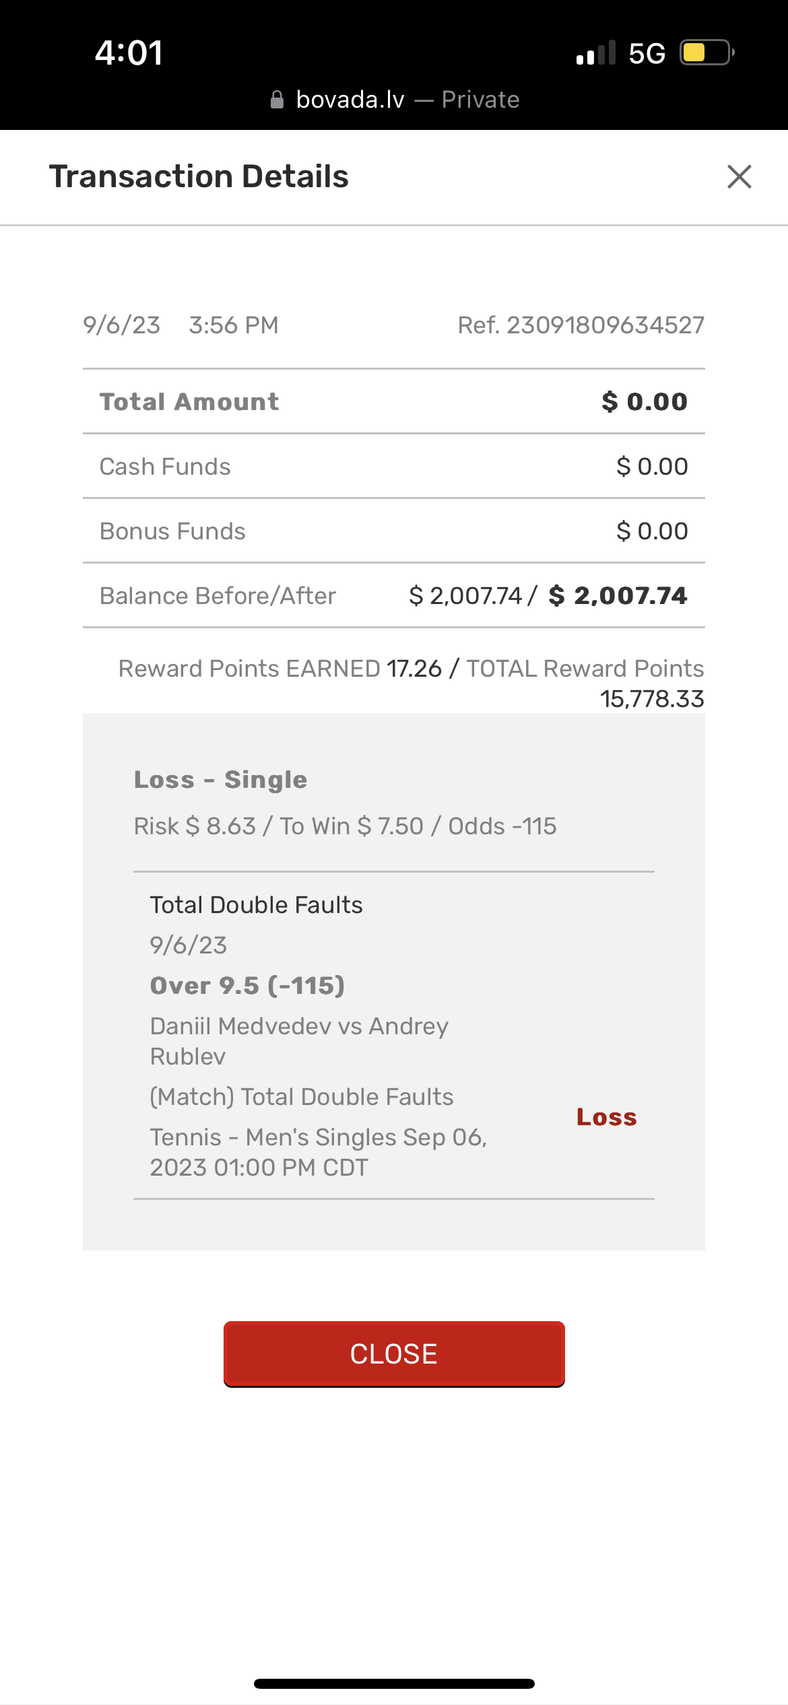
Task: Tap the cellular signal bars icon
Action: tap(596, 53)
